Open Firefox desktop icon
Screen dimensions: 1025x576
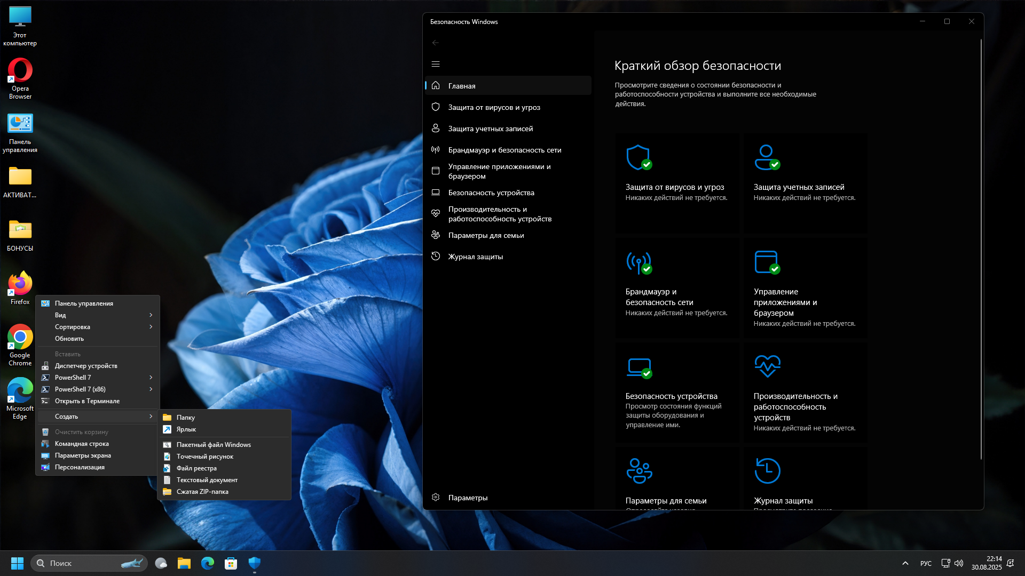point(20,288)
